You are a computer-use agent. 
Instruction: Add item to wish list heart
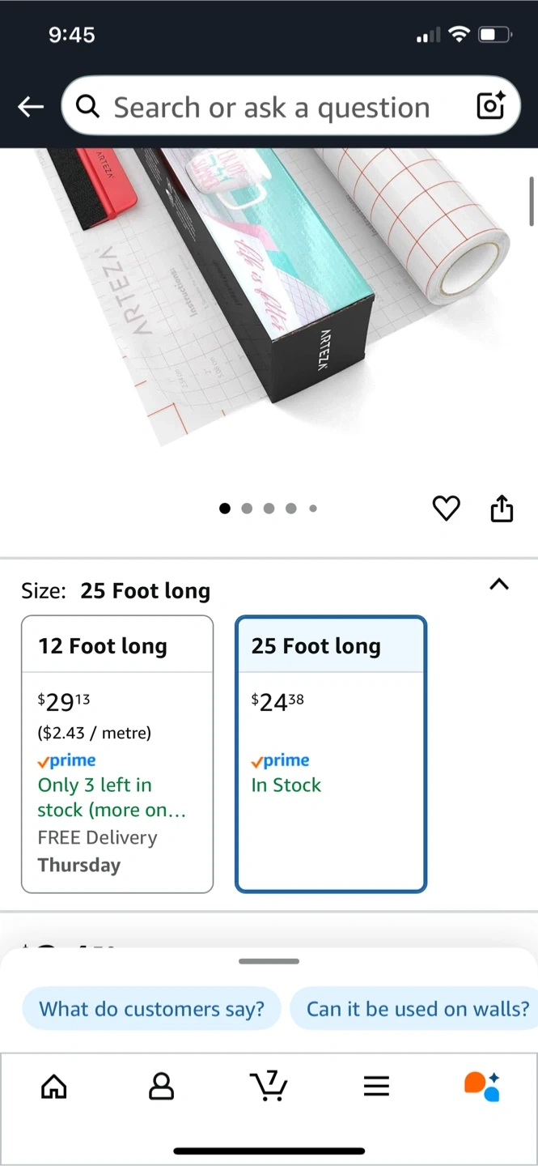[446, 509]
